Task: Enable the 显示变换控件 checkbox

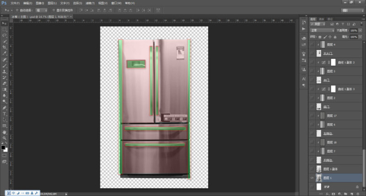Action: click(54, 10)
